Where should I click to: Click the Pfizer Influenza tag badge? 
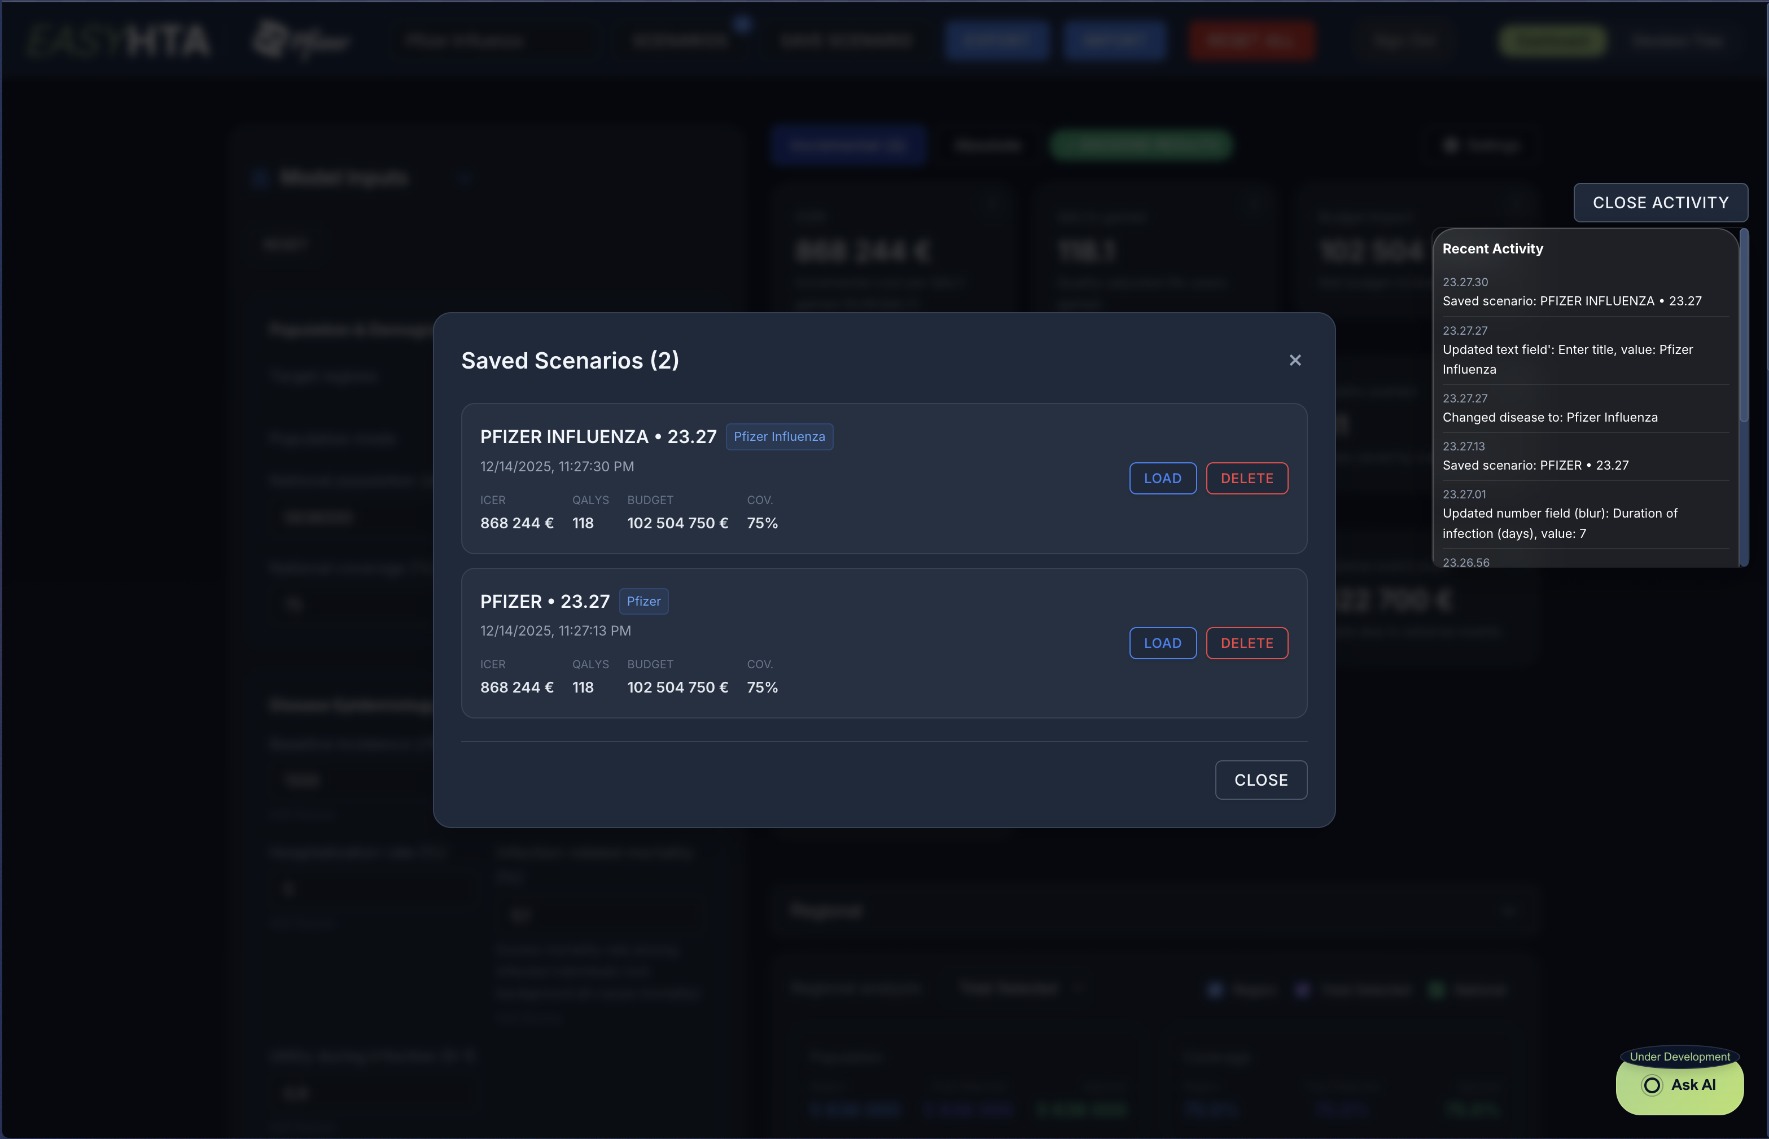click(x=779, y=436)
